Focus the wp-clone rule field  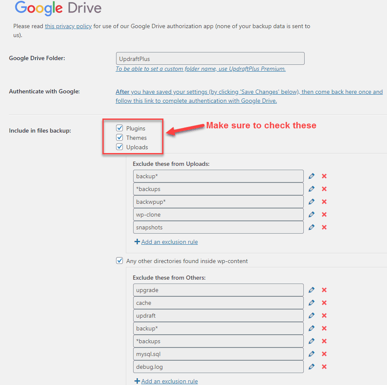click(x=218, y=214)
